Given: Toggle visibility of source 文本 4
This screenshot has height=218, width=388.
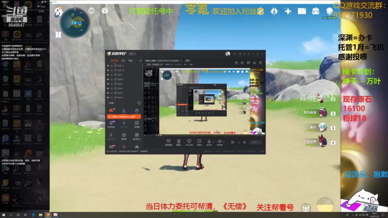Looking at the screenshot, I should 108,79.
